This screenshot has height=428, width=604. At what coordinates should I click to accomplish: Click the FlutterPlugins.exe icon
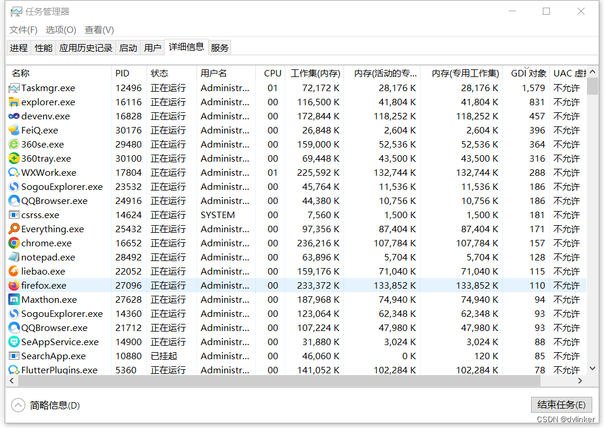(14, 370)
